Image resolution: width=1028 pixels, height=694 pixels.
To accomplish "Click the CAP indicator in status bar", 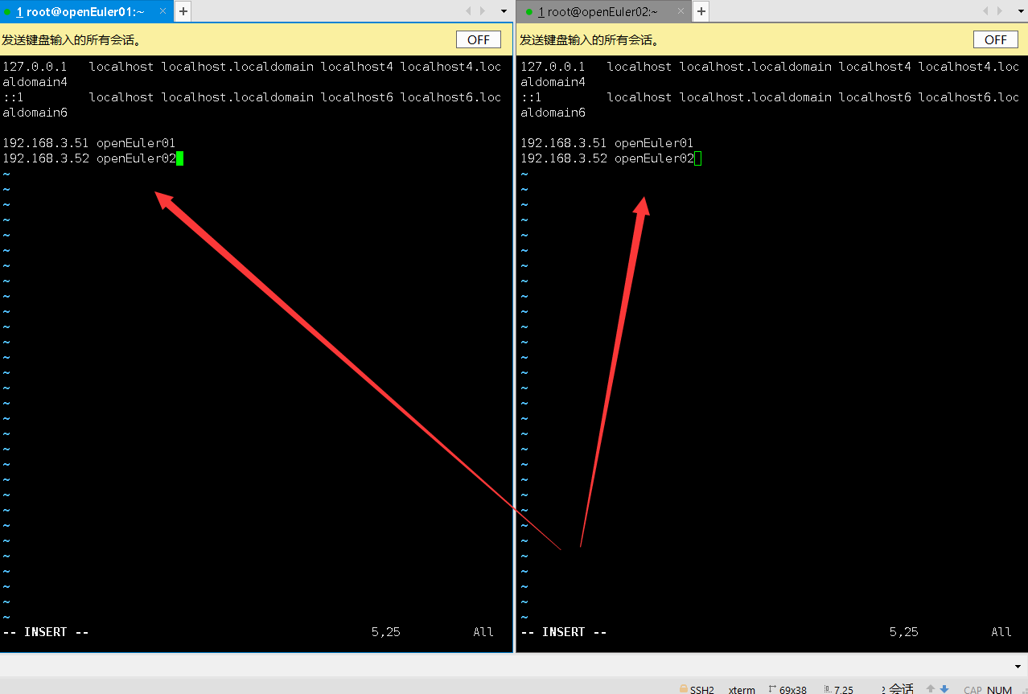I will 972,690.
